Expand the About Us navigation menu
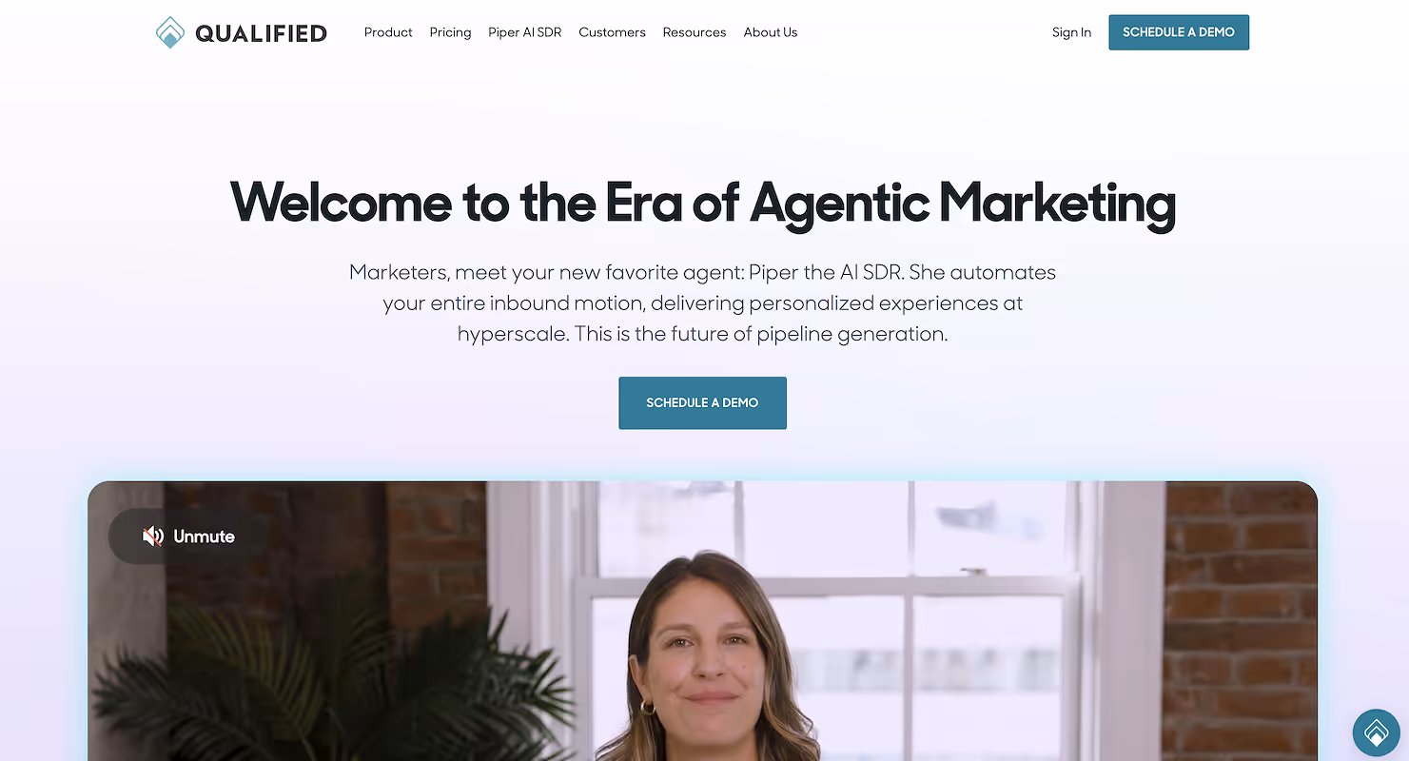 pos(771,32)
